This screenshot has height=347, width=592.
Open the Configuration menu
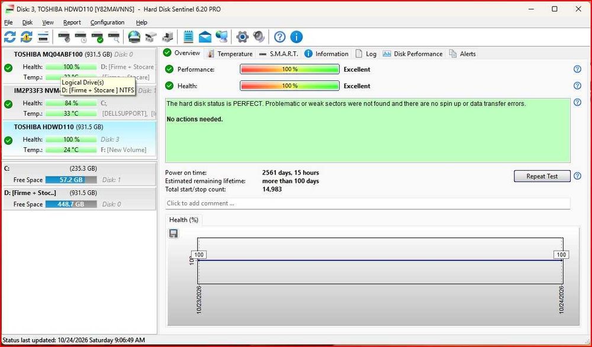pyautogui.click(x=107, y=22)
